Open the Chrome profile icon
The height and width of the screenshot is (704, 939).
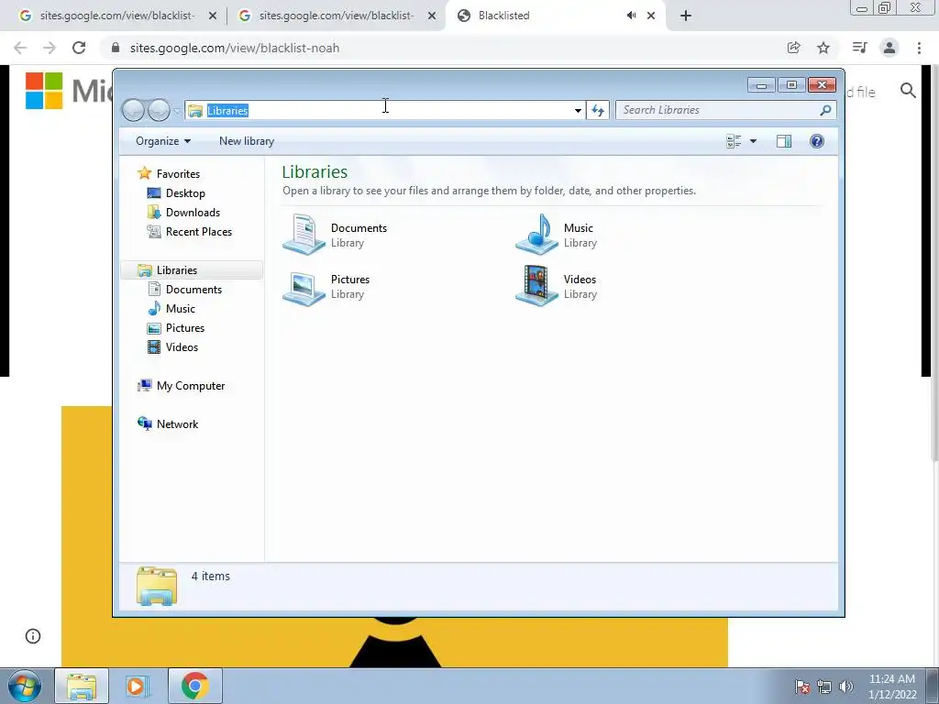point(889,48)
